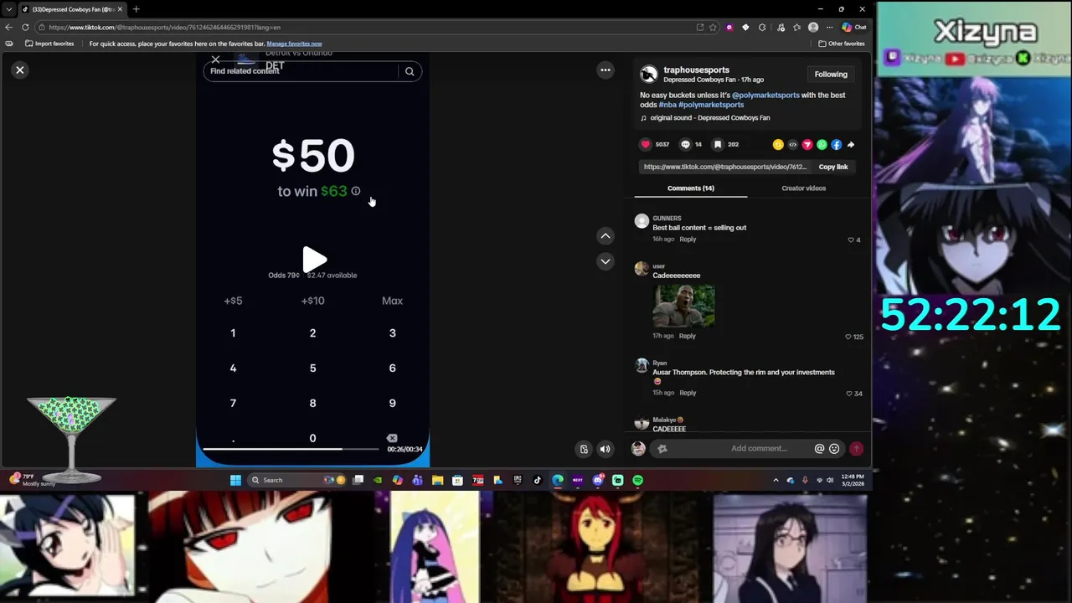Switch to the Comments (14) tab
The image size is (1072, 603).
pyautogui.click(x=691, y=188)
